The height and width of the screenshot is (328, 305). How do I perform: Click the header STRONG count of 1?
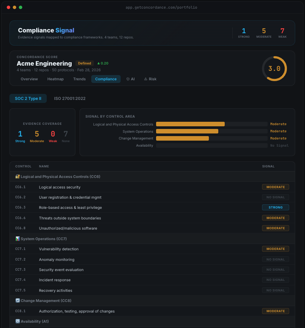coord(244,31)
